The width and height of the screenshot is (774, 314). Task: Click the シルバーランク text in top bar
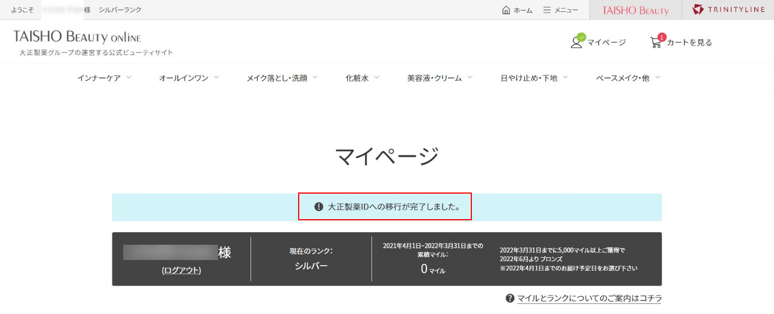[x=120, y=10]
